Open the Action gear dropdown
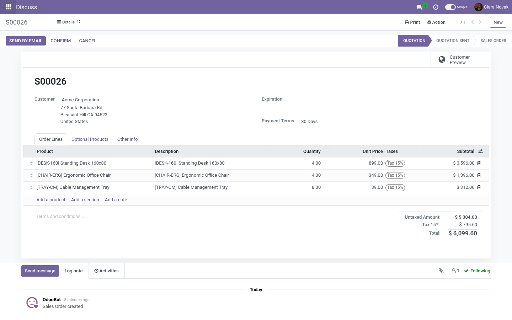The height and width of the screenshot is (320, 512). point(436,22)
